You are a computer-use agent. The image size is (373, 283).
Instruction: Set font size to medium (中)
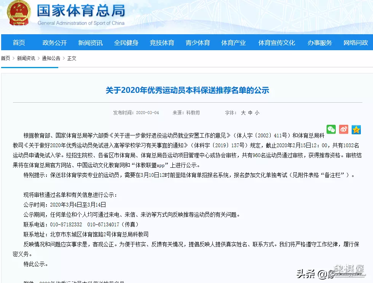[x=250, y=113]
